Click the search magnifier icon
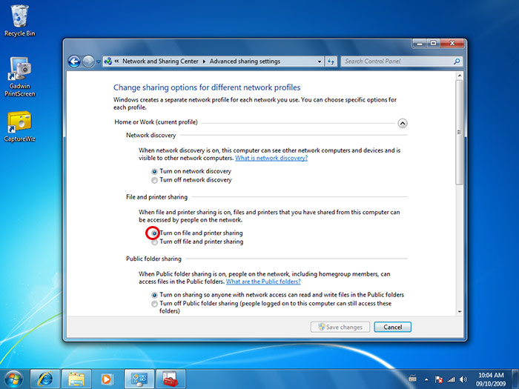The width and height of the screenshot is (519, 389). pyautogui.click(x=457, y=61)
